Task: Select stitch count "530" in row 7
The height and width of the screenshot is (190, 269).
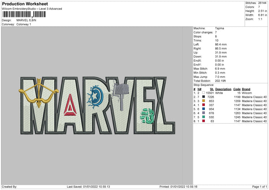Action: point(211,117)
